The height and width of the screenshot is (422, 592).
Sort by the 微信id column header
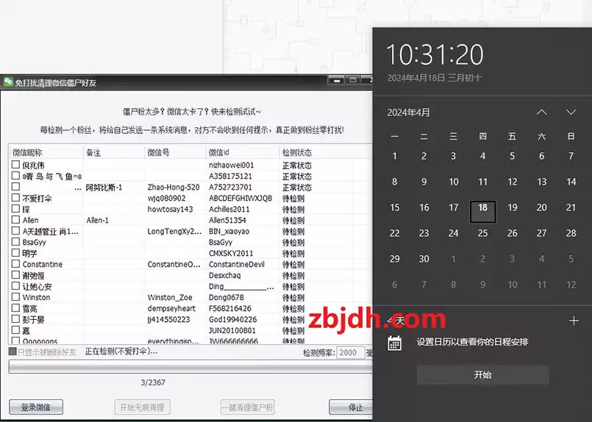(243, 152)
